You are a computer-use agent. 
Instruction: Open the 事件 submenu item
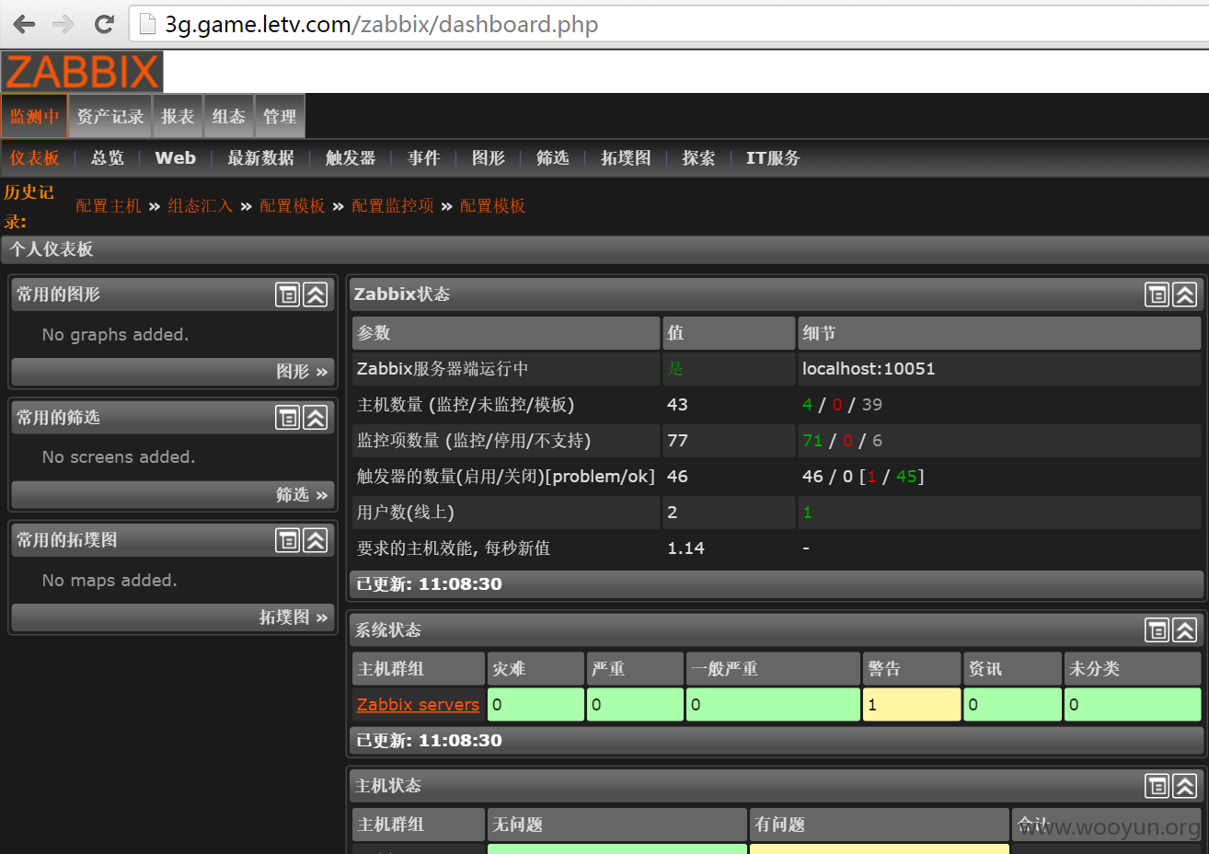coord(423,158)
